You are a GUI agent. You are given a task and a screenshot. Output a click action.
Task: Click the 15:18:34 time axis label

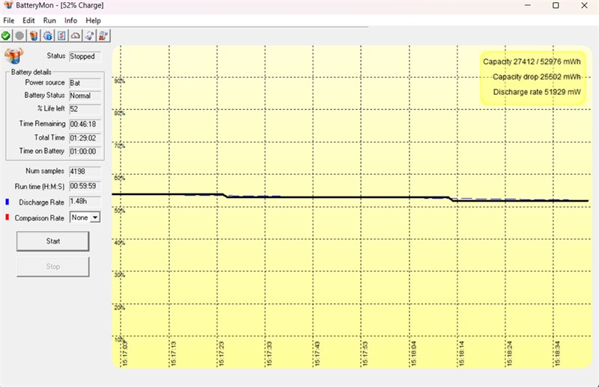pos(557,354)
